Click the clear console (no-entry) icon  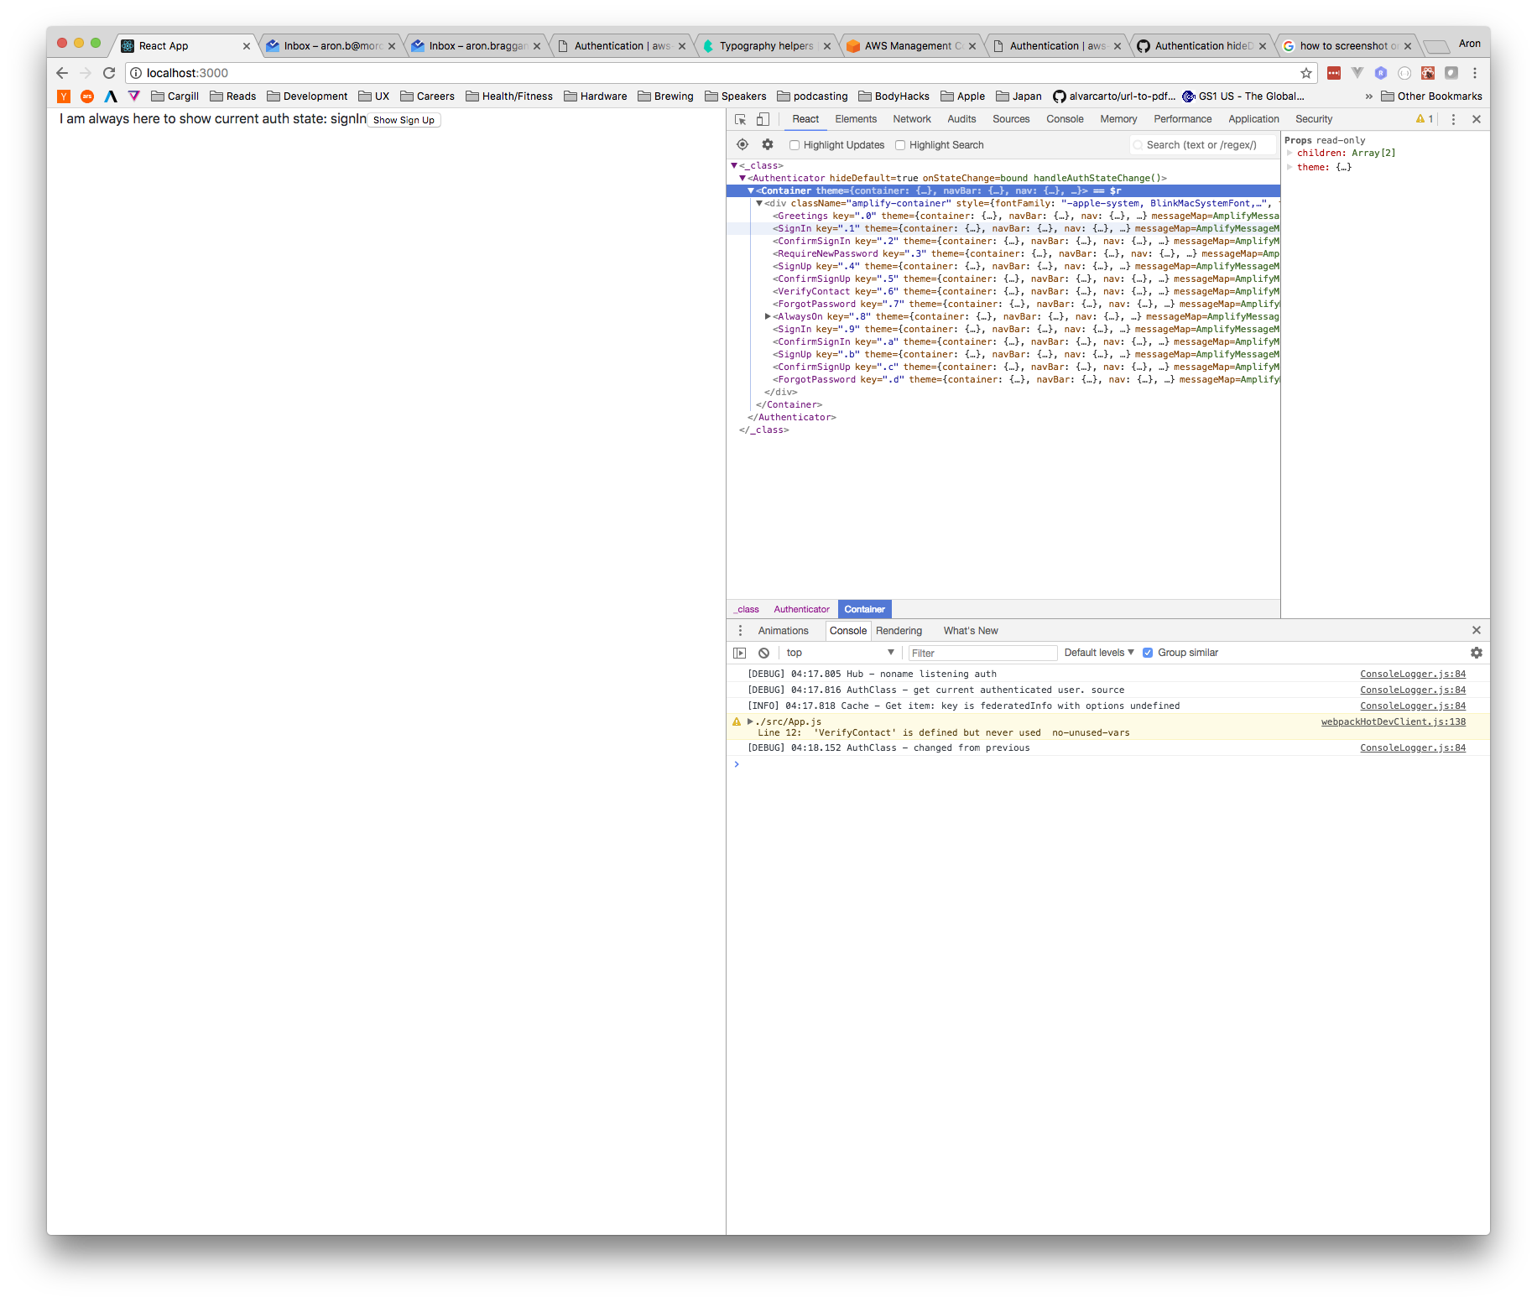click(x=763, y=653)
